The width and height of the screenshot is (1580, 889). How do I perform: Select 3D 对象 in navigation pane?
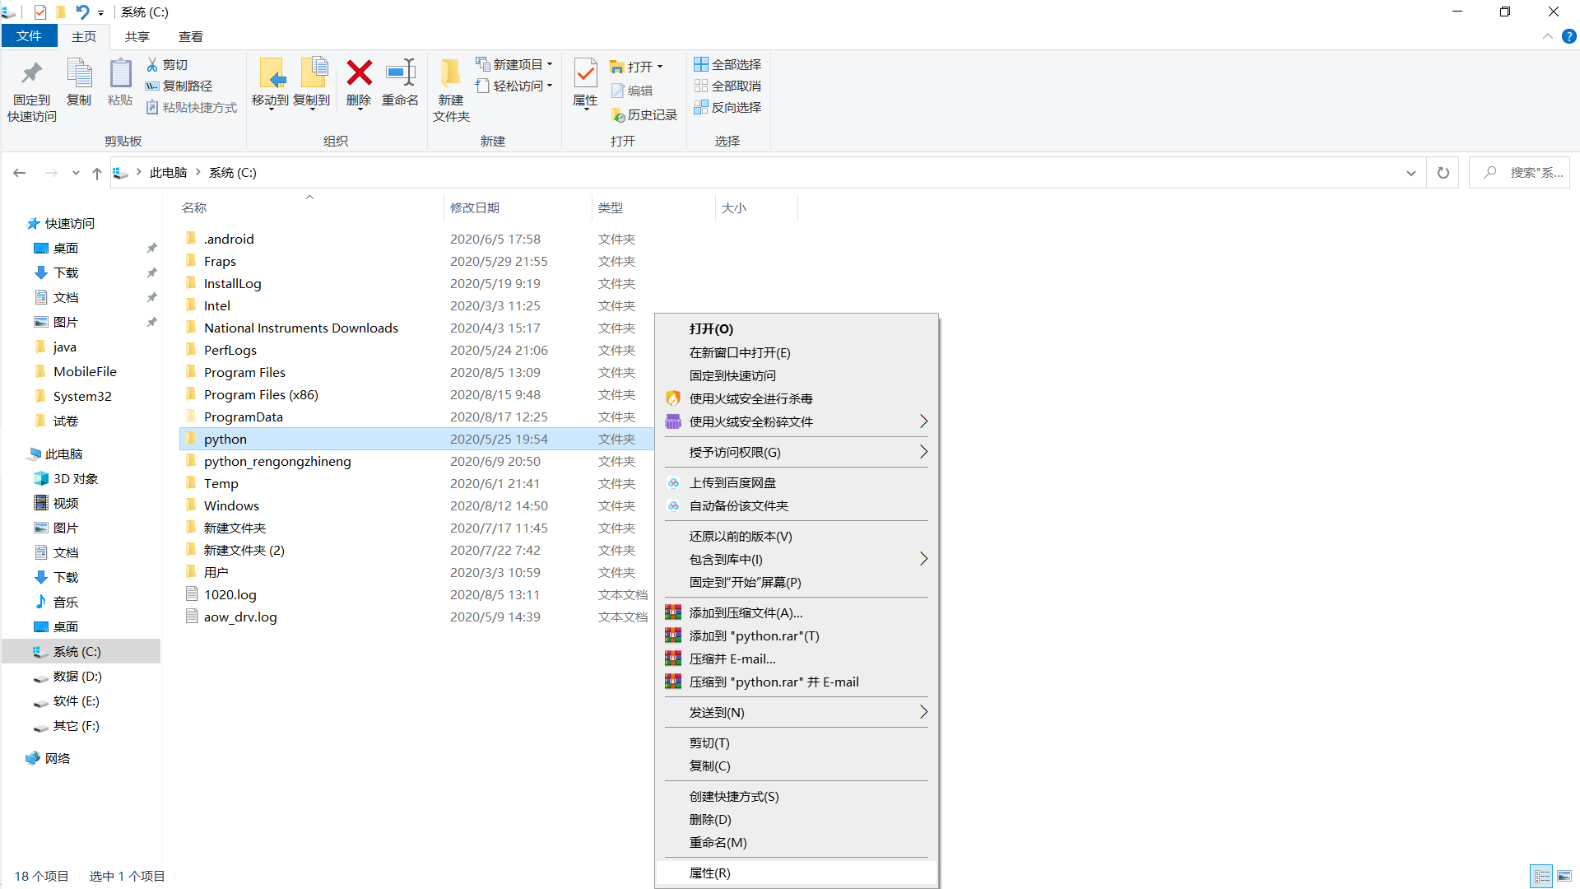(x=76, y=479)
